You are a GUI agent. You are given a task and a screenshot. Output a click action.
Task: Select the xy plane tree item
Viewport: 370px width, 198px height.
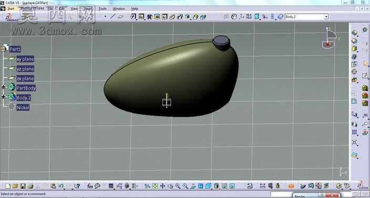point(25,59)
